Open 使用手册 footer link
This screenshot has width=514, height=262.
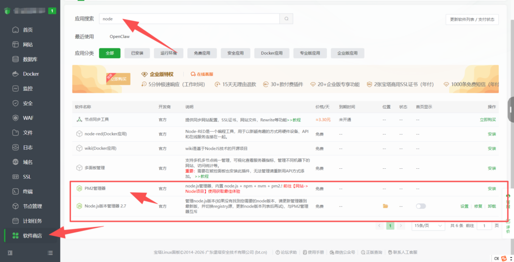(313, 252)
